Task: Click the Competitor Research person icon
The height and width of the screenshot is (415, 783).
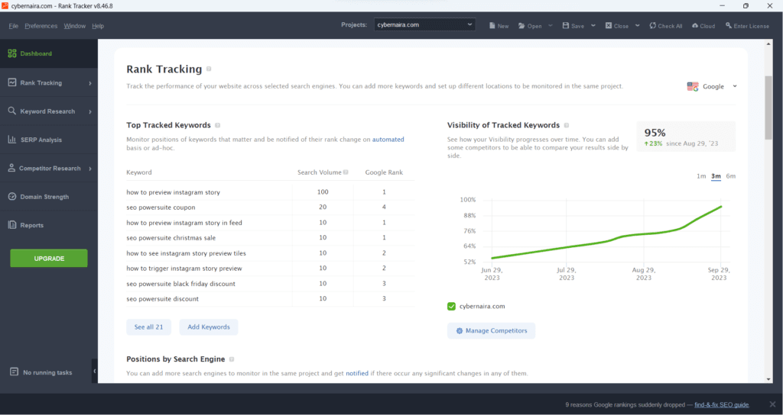Action: click(12, 168)
